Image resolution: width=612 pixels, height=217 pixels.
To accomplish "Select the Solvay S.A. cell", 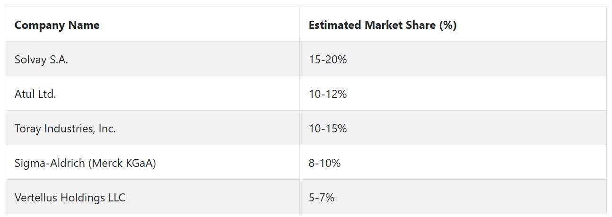I will [x=153, y=59].
